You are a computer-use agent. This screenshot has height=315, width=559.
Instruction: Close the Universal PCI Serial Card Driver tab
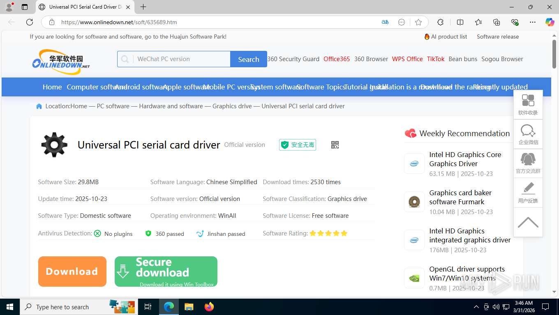[x=128, y=7]
